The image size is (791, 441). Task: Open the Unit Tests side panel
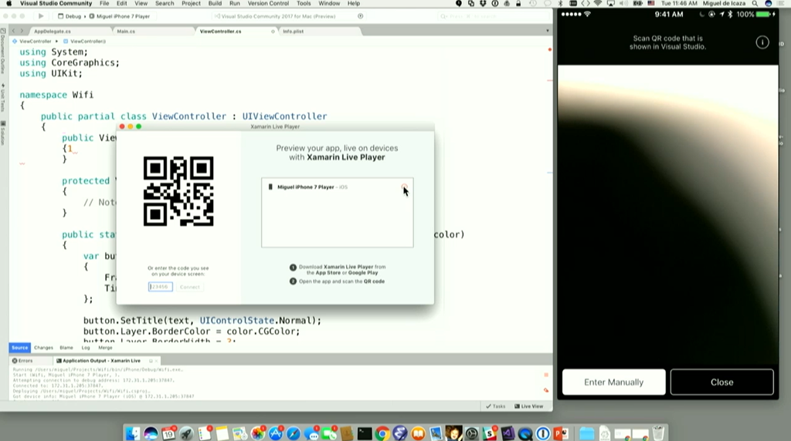click(3, 98)
